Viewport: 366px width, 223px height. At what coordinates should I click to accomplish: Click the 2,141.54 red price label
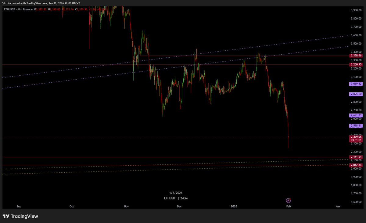click(x=356, y=157)
